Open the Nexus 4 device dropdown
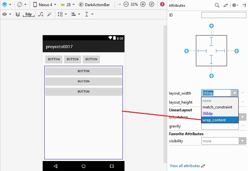 [45, 5]
